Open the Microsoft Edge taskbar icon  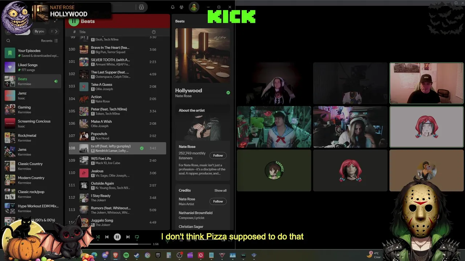pos(94,255)
